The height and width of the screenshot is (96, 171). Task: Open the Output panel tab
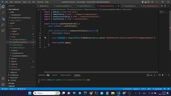pyautogui.click(x=55, y=75)
